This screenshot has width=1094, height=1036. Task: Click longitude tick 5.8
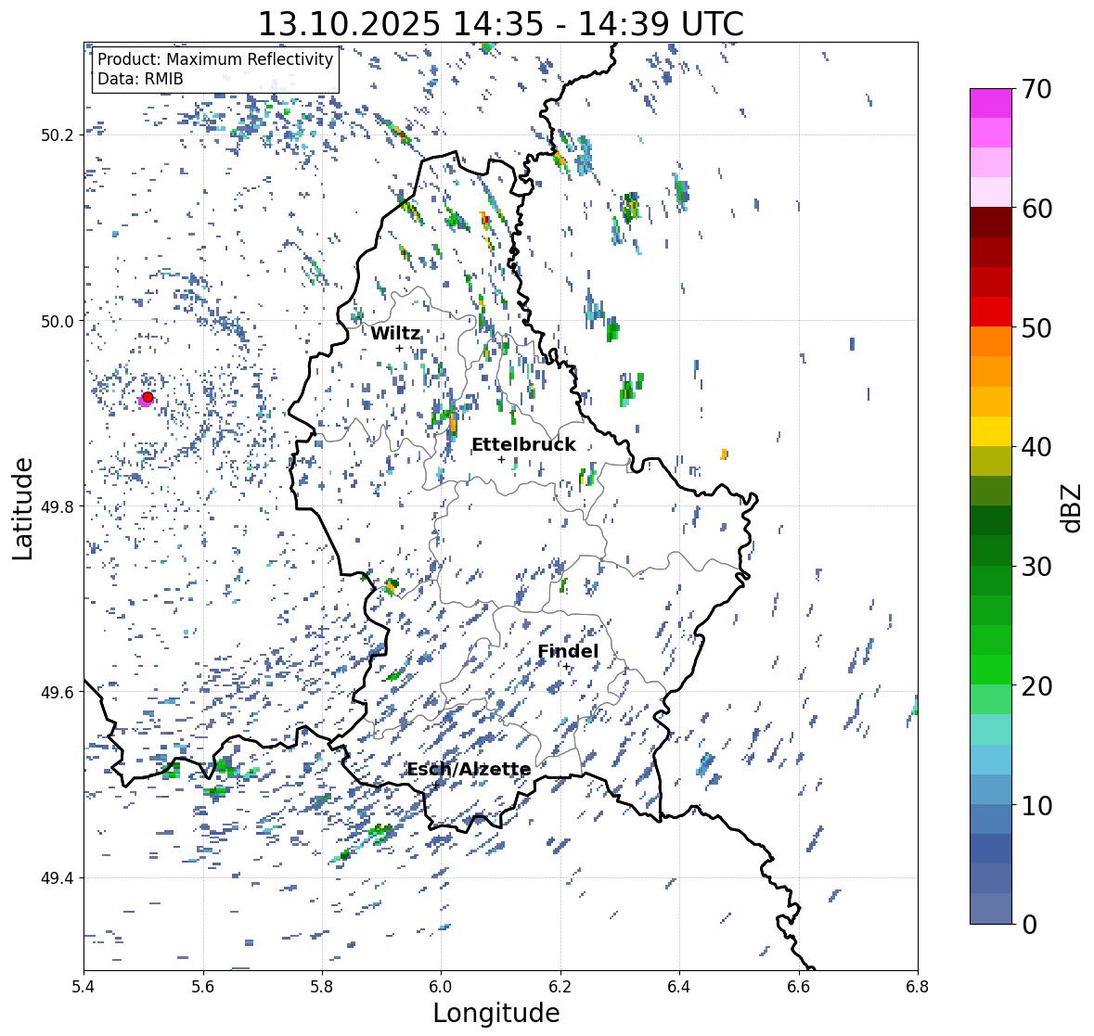click(322, 987)
